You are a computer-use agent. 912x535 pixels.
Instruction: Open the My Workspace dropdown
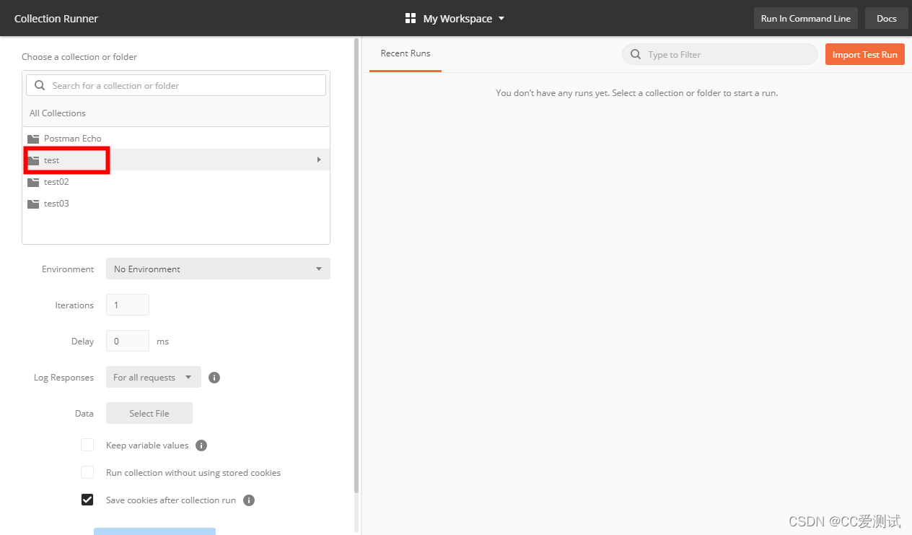point(464,19)
